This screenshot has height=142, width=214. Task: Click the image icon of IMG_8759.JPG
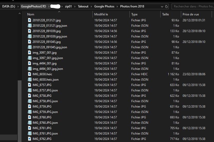click(x=30, y=106)
